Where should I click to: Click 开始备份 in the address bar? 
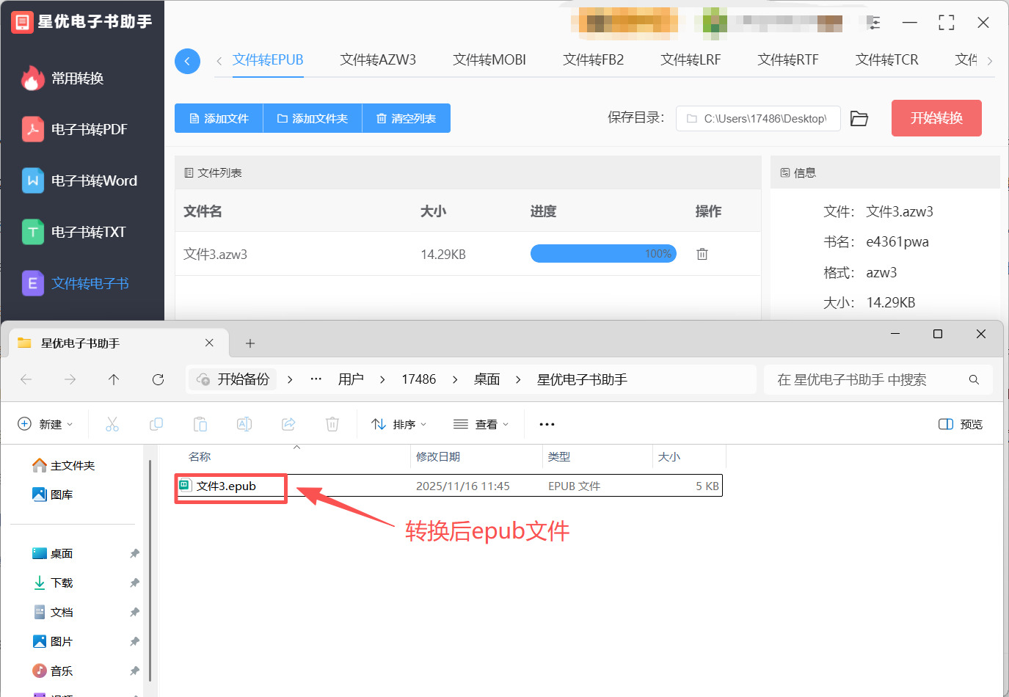(x=233, y=379)
